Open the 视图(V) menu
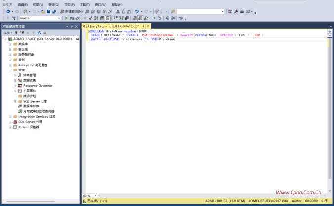 [38, 4]
